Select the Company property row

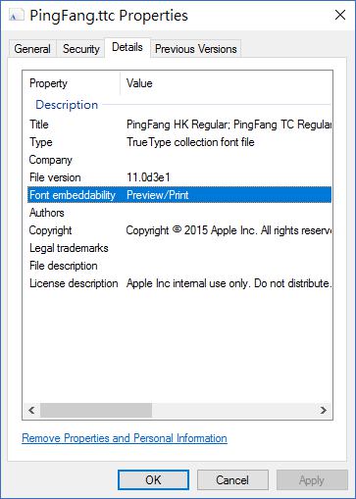(x=179, y=160)
